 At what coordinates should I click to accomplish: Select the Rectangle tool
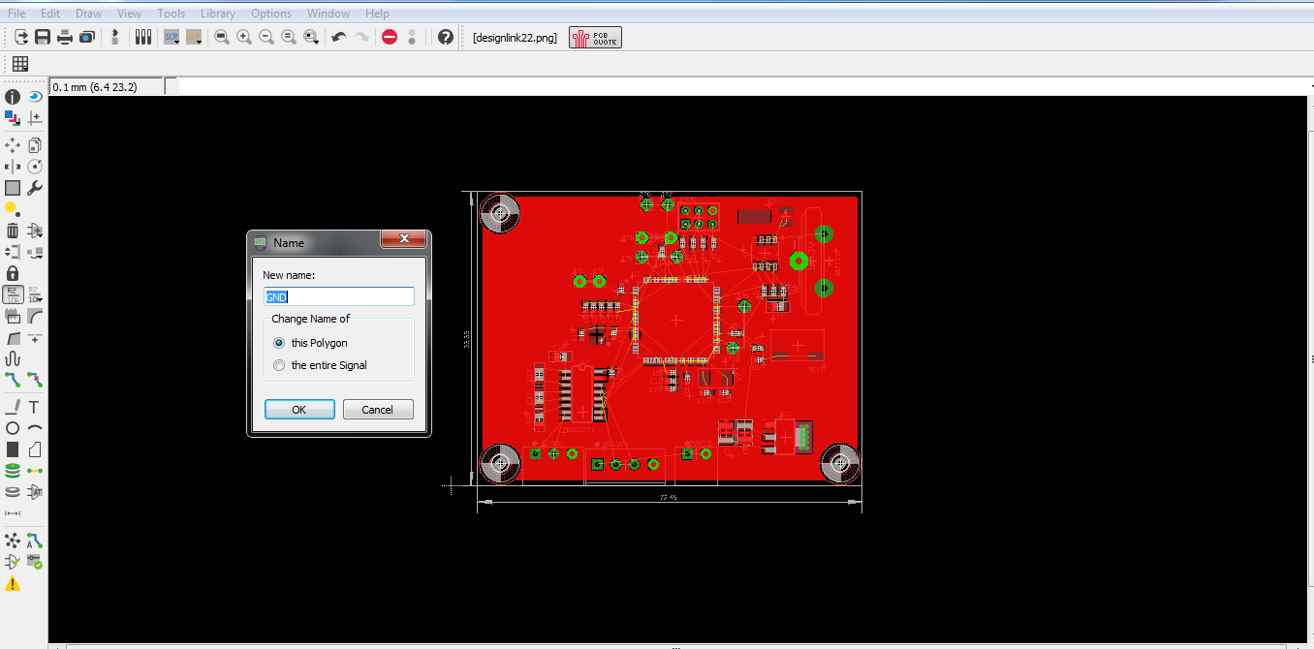click(13, 449)
